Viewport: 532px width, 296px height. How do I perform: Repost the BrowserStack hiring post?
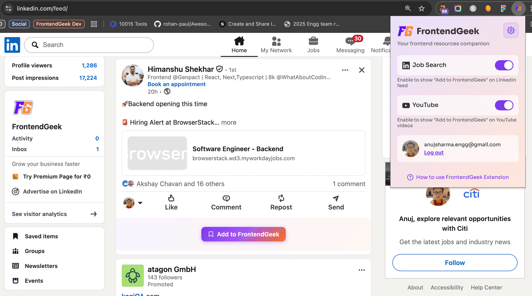(281, 203)
